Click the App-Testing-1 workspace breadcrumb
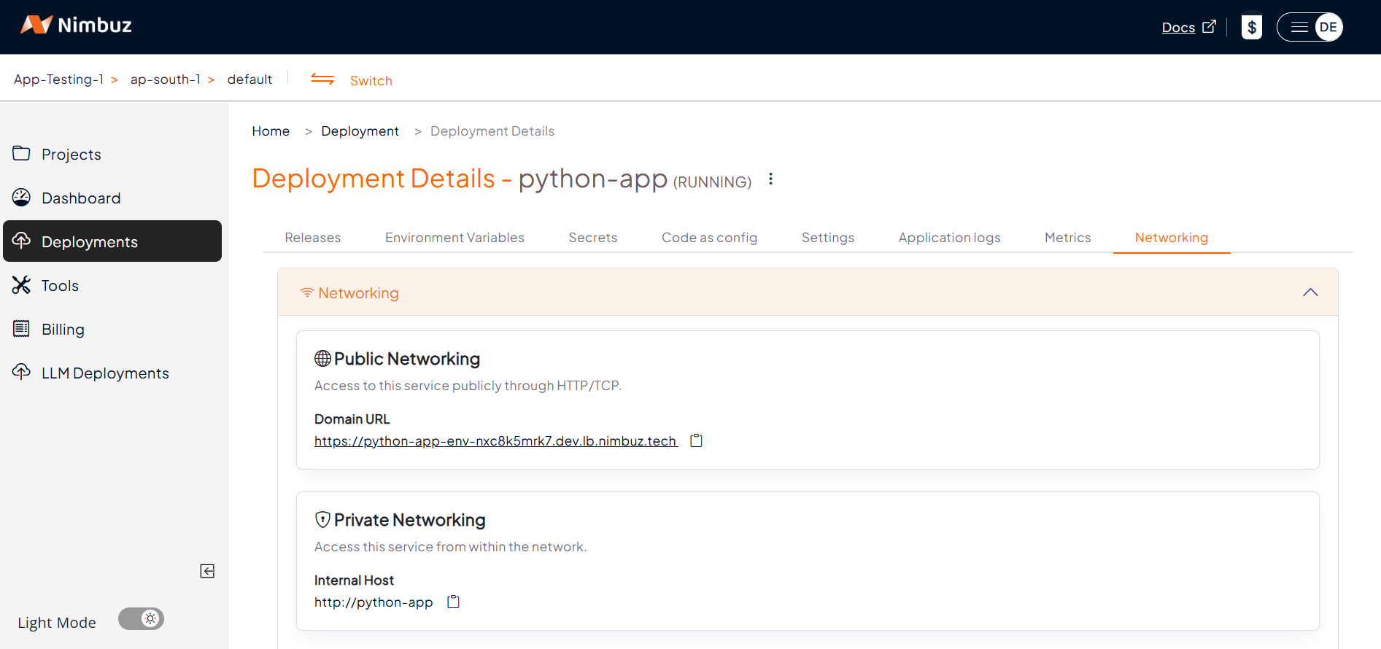The width and height of the screenshot is (1381, 649). [58, 79]
